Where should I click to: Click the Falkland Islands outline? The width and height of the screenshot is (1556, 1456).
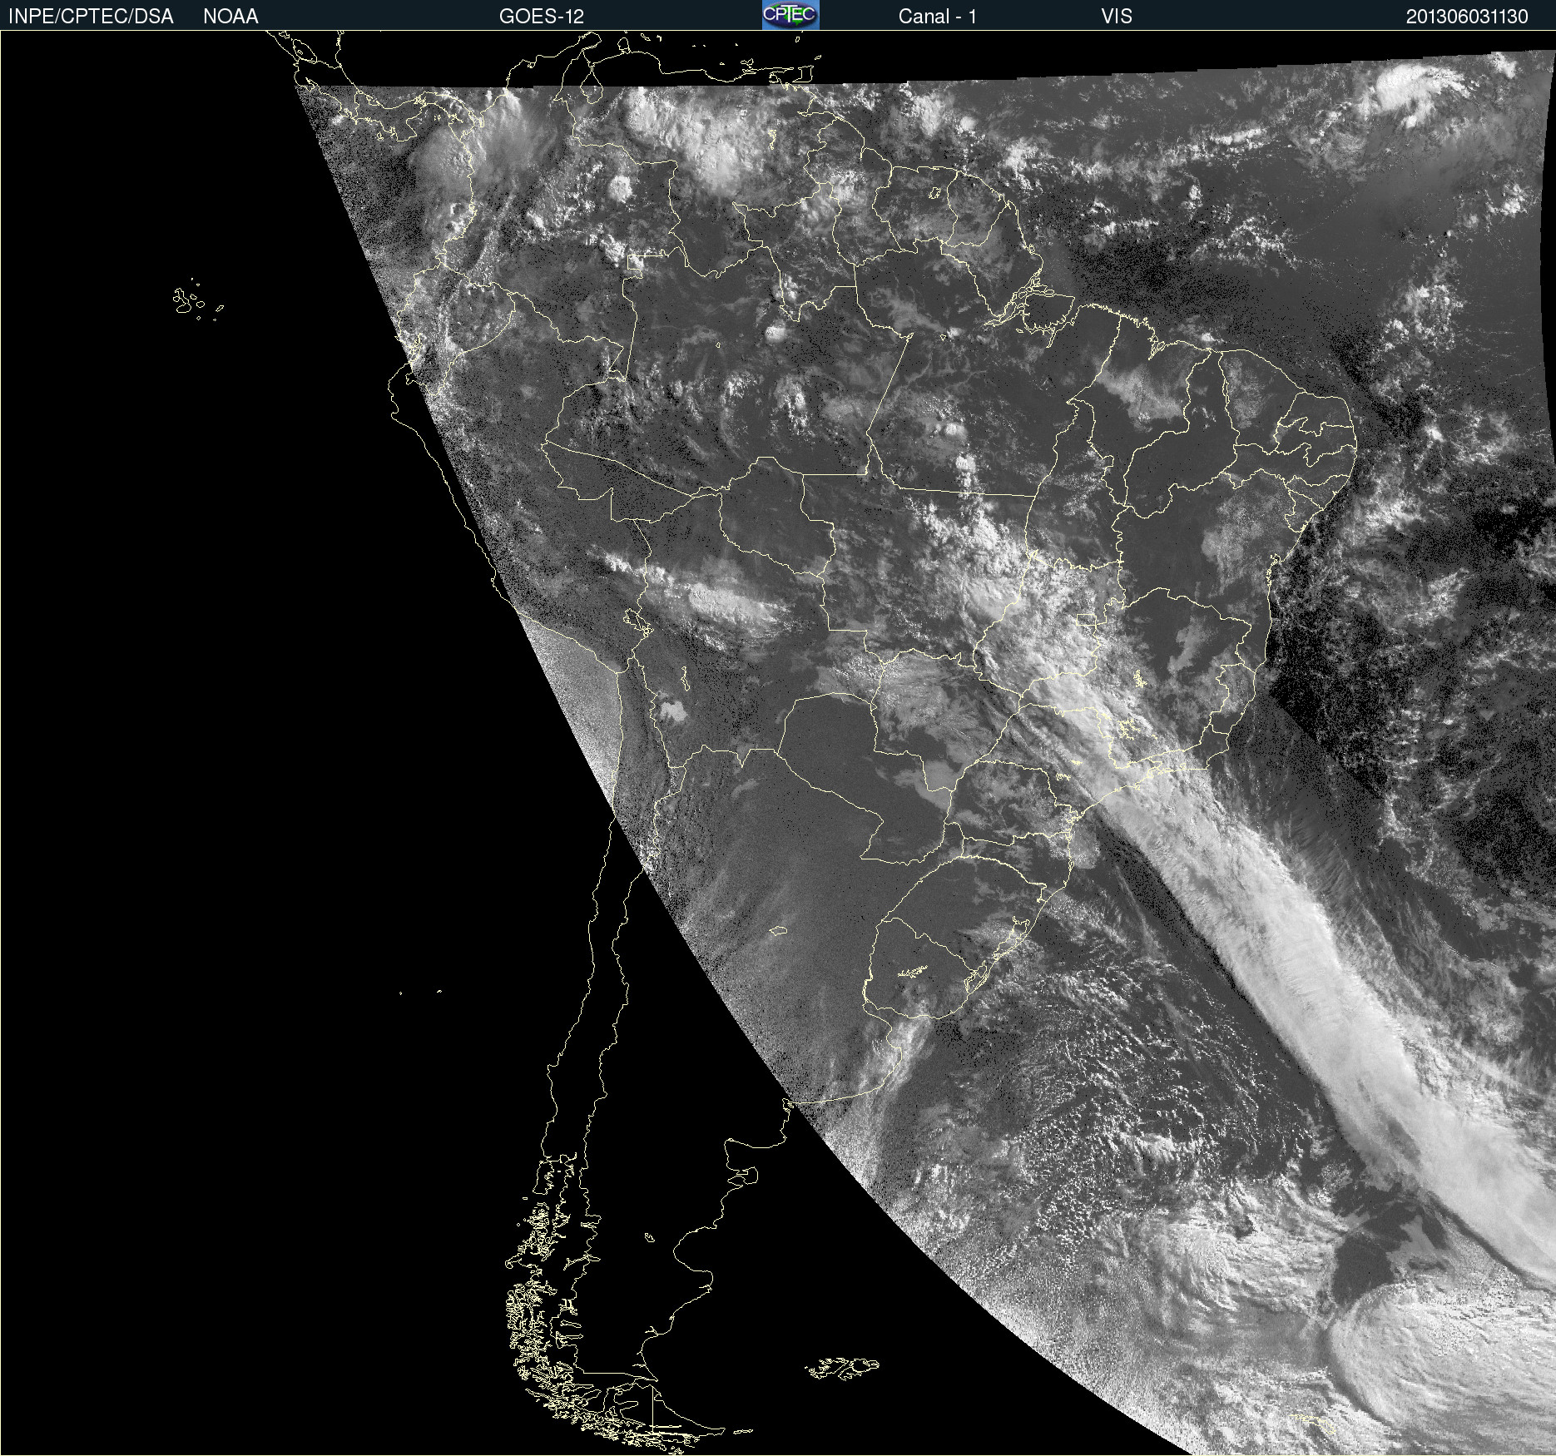[842, 1368]
